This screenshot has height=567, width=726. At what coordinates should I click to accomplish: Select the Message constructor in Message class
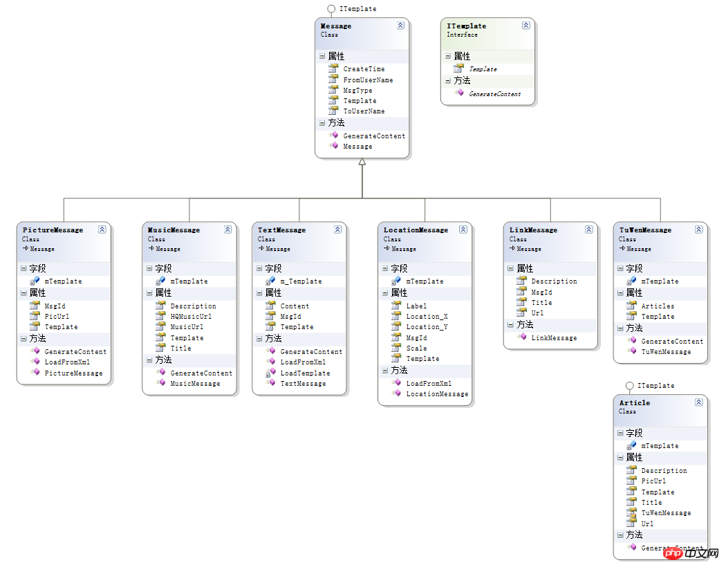click(357, 147)
